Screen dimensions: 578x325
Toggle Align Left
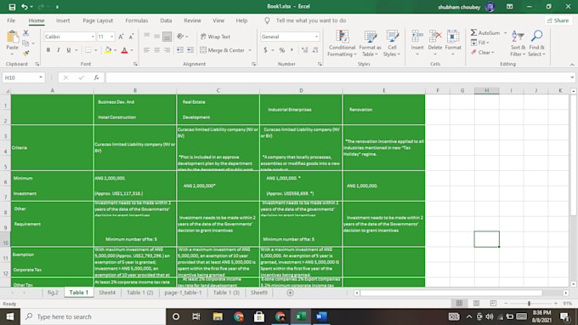[x=147, y=50]
